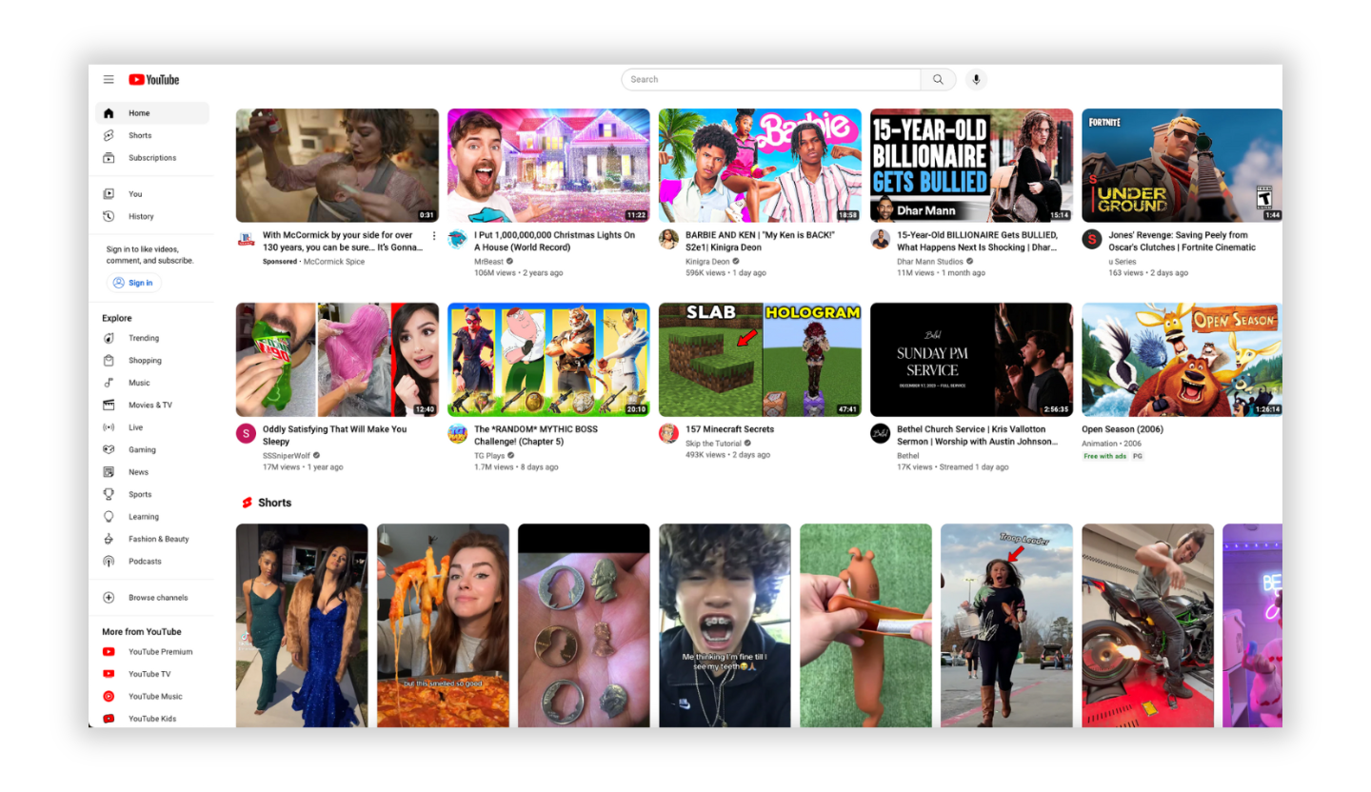Click the 157 Minecraft Secrets video title
This screenshot has height=792, width=1371.
[x=729, y=429]
